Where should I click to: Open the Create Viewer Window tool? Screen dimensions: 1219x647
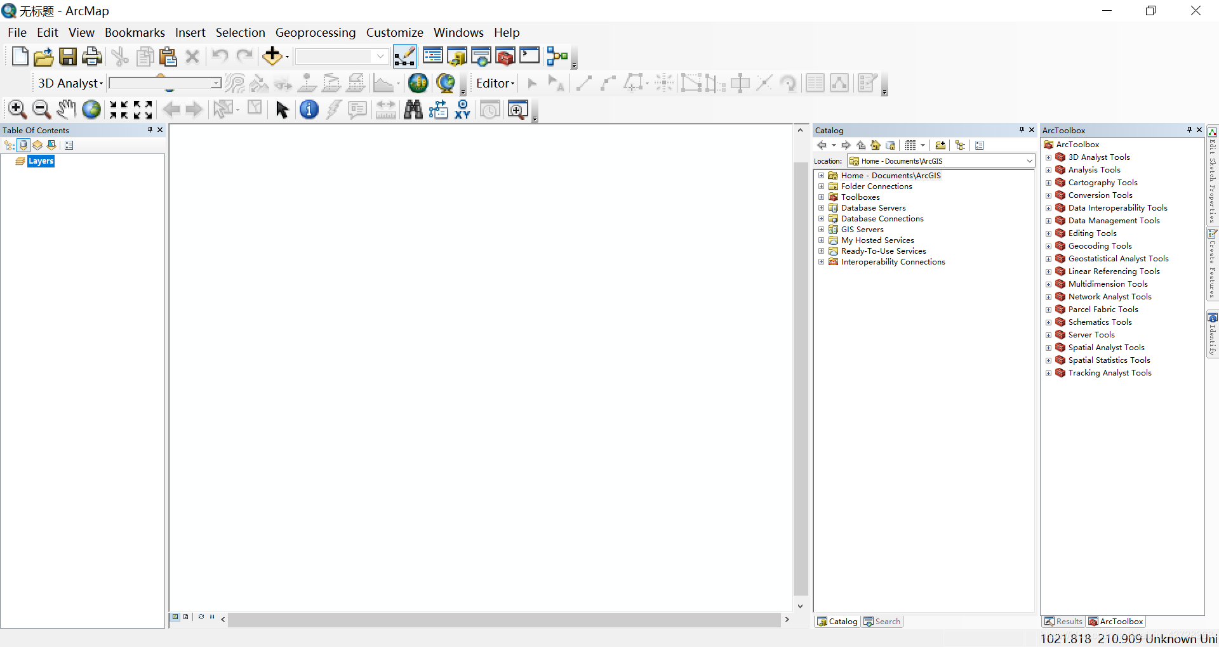pyautogui.click(x=518, y=109)
